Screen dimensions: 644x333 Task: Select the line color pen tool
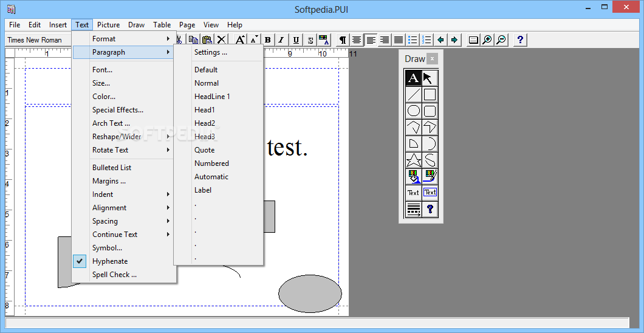click(430, 177)
